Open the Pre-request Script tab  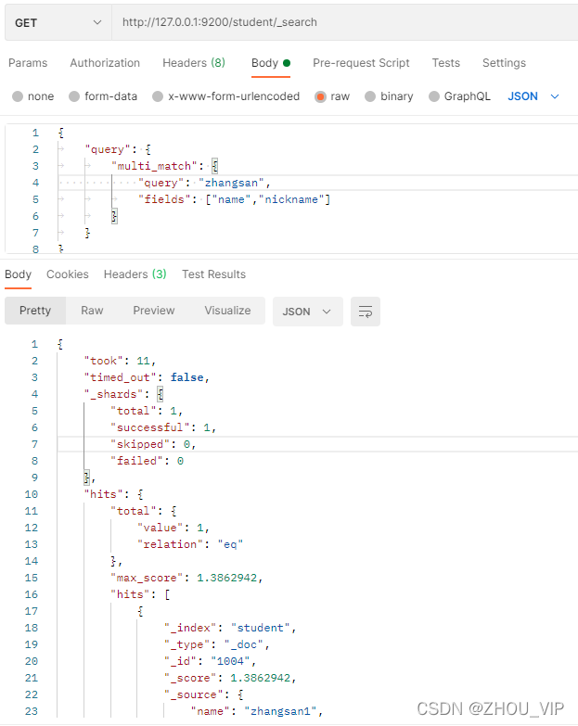click(361, 63)
